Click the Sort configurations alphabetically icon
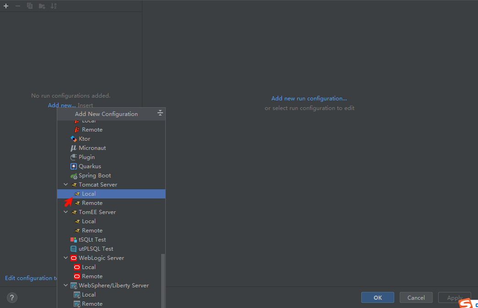The height and width of the screenshot is (308, 478). point(54,6)
